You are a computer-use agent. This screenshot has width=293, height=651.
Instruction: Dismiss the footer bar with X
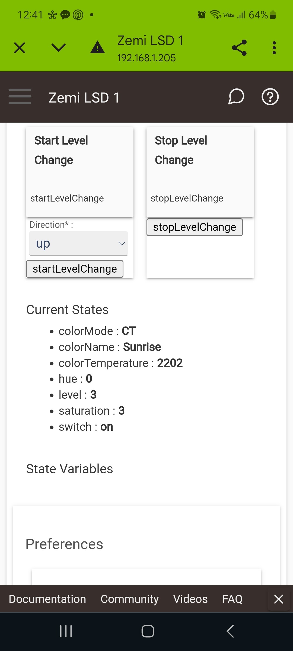279,599
